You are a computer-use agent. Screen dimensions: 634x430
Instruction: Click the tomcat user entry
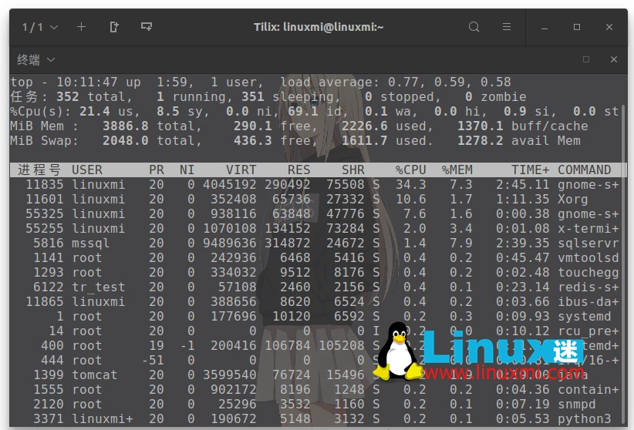[95, 375]
